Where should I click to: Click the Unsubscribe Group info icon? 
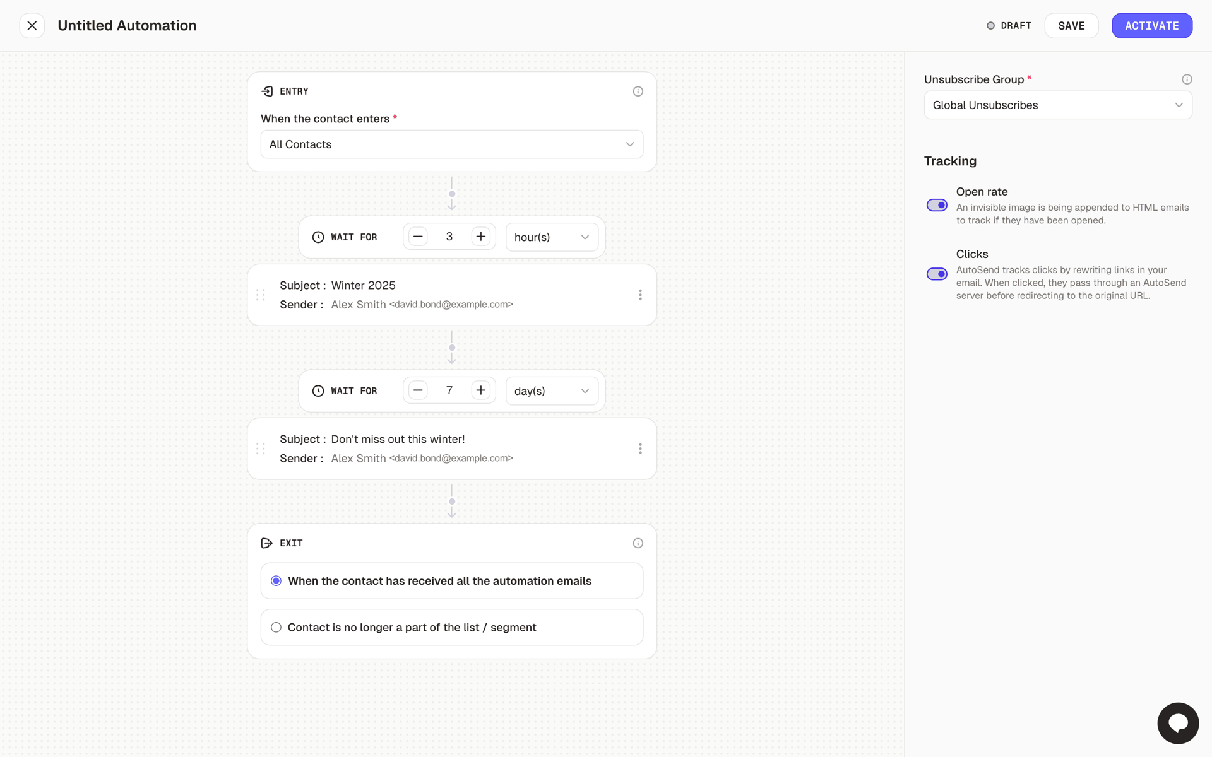coord(1187,79)
